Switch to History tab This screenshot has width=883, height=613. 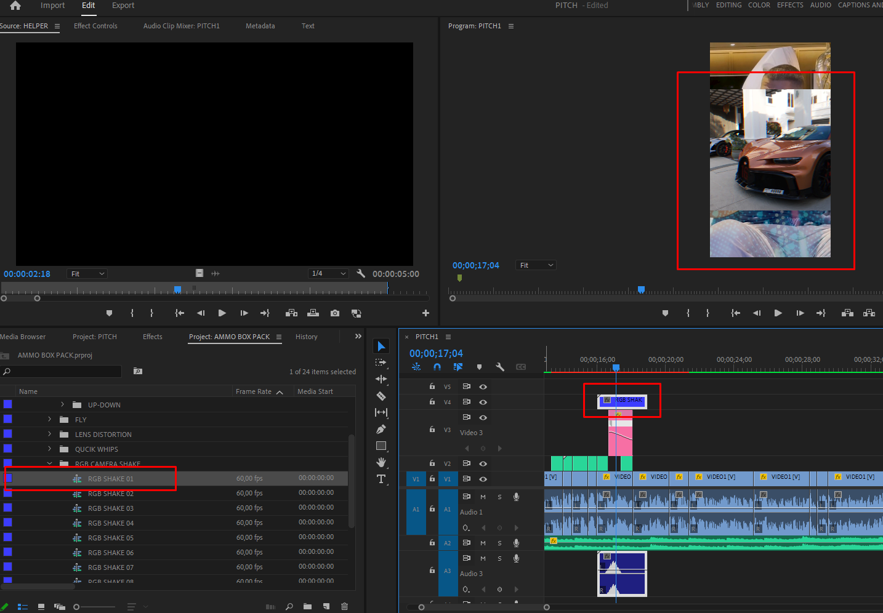(307, 337)
